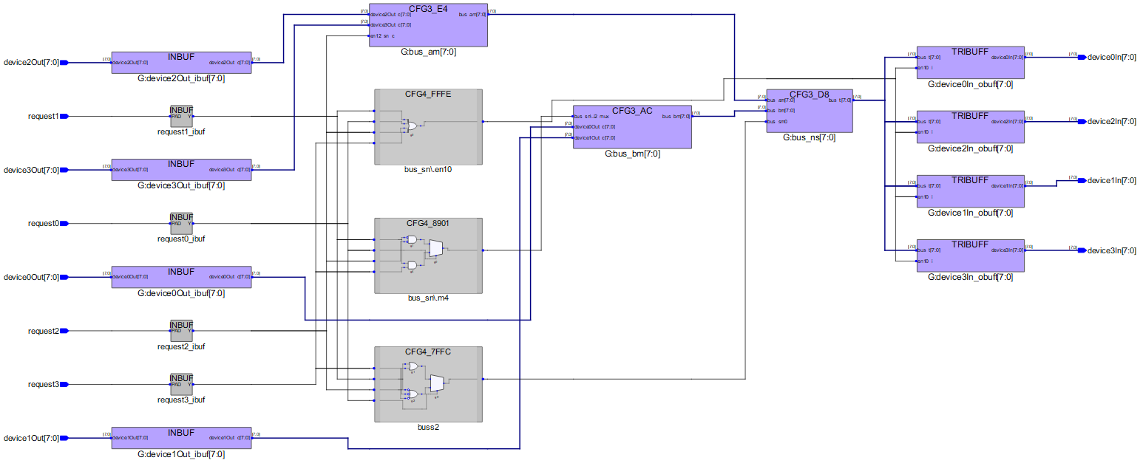1143x466 pixels.
Task: Click the request1_ibuf label text
Action: point(181,132)
